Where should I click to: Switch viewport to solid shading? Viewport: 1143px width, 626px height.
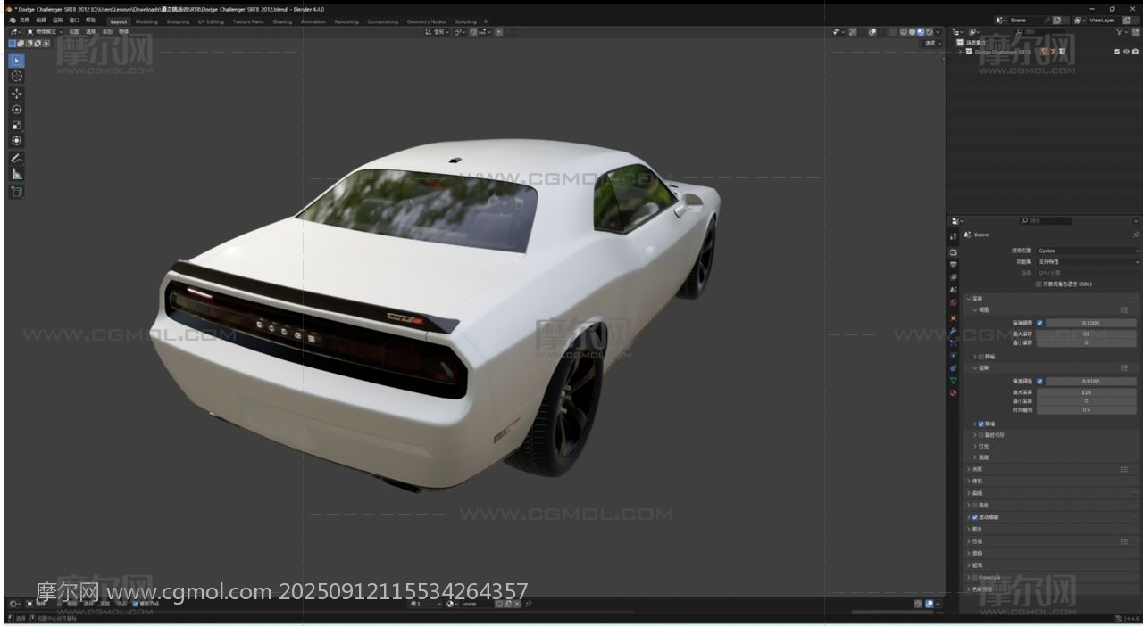[912, 31]
